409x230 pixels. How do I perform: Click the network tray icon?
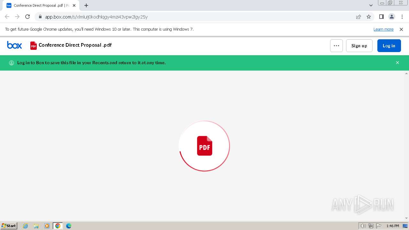(x=371, y=226)
